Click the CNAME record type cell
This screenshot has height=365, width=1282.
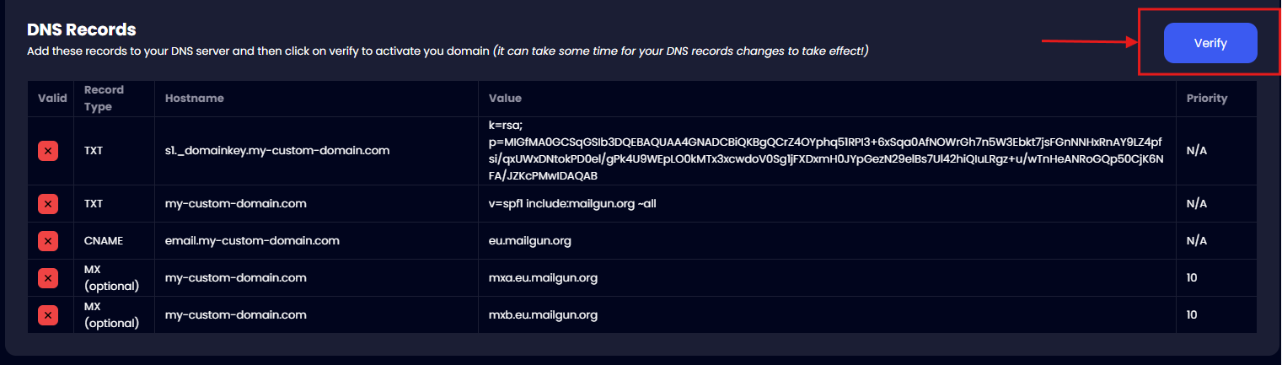[x=104, y=241]
